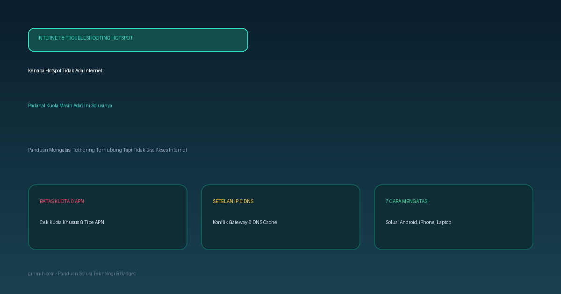Screen dimensions: 561x294
Task: Click text Solusi Android, iPhone, Laptop
Action: click(418, 222)
